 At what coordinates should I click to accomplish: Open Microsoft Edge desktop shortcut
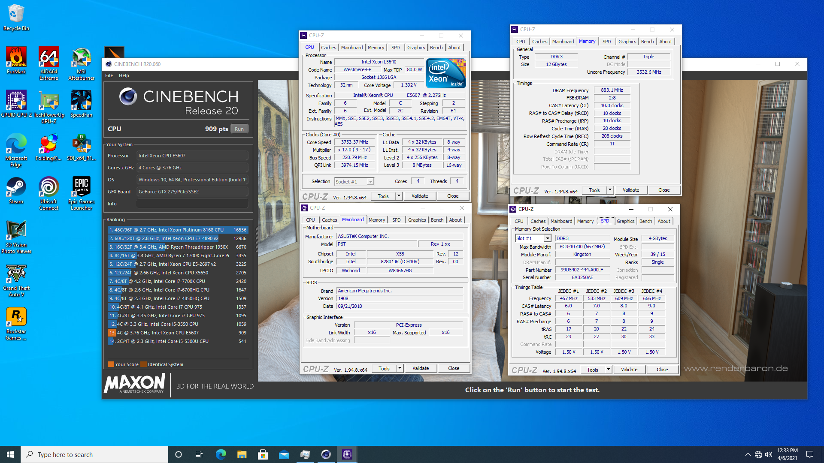click(16, 150)
